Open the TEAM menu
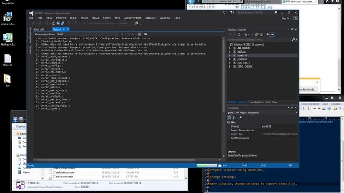The height and width of the screenshot is (193, 344). point(96,18)
